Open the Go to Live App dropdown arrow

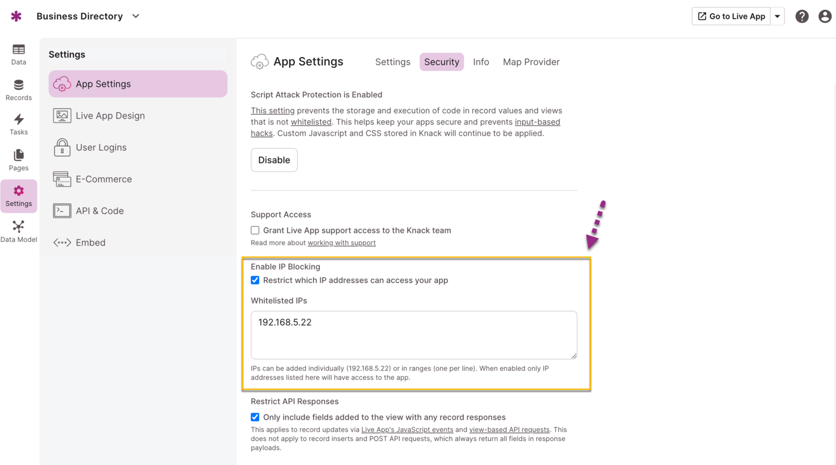coord(777,16)
